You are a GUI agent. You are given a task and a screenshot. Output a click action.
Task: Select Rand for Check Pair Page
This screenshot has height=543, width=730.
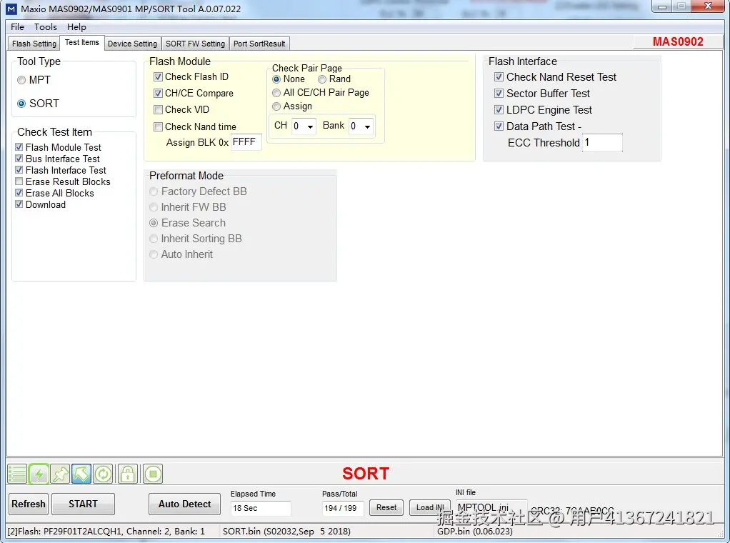click(322, 79)
